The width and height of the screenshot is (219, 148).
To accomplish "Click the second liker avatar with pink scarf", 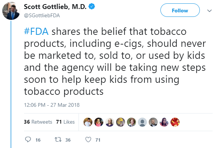I will click(99, 122).
